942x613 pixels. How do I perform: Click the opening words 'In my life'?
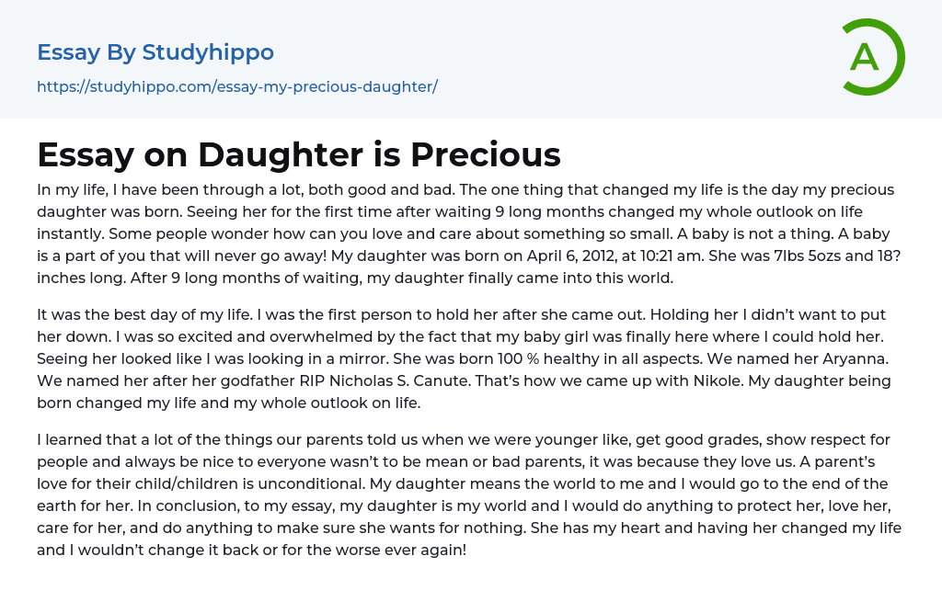click(70, 189)
